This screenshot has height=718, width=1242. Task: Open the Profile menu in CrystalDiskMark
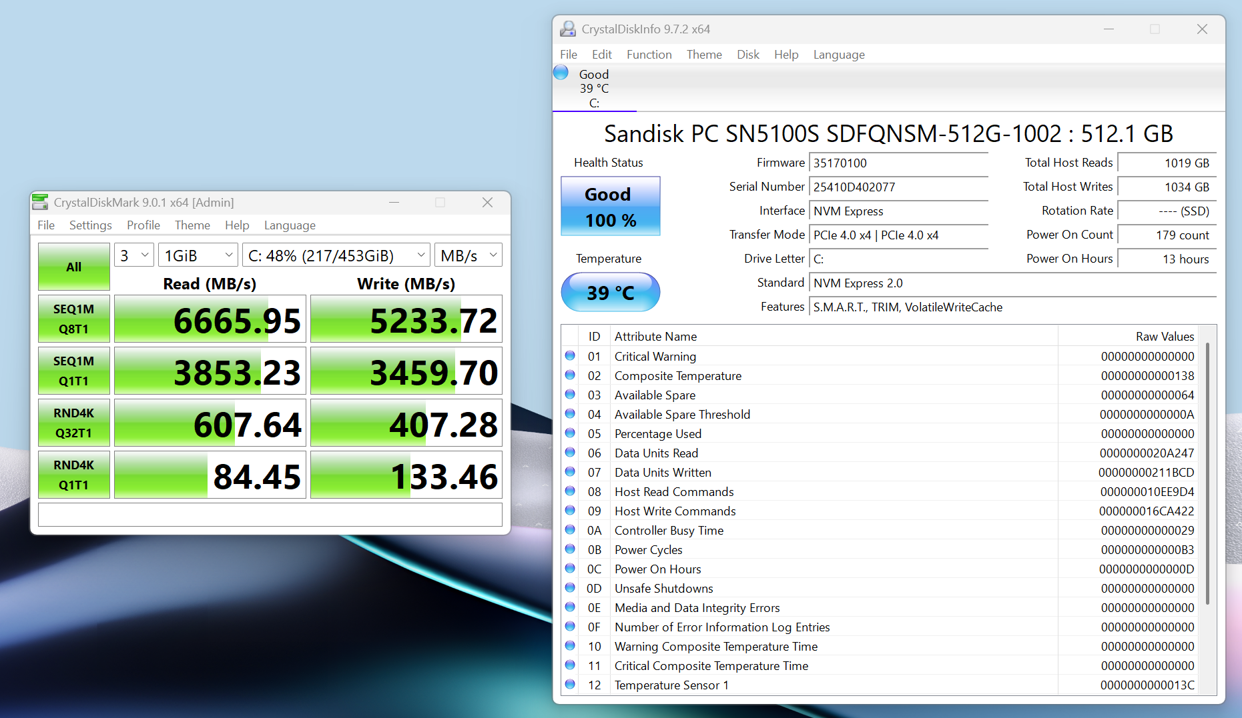[143, 225]
